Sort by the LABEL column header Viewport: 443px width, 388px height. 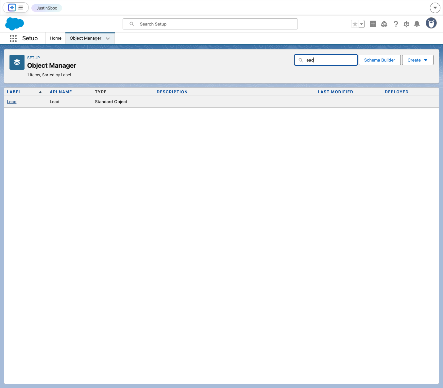click(14, 92)
